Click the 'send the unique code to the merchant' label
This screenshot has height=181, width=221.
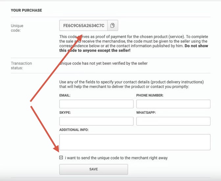tap(116, 158)
